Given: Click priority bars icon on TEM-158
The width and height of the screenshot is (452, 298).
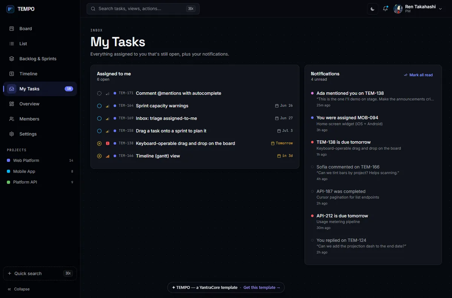Looking at the screenshot, I should [x=108, y=131].
